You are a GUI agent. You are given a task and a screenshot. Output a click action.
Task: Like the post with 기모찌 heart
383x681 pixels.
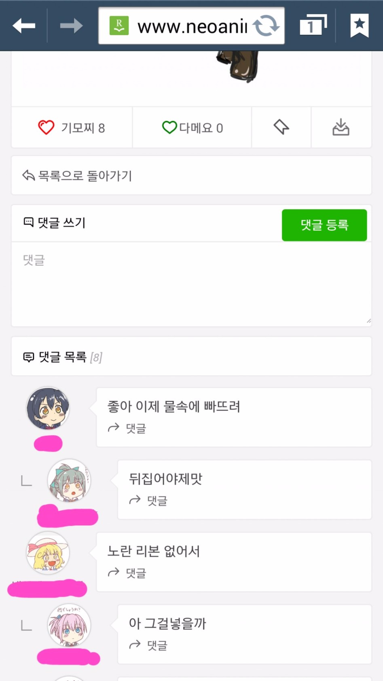tap(72, 127)
